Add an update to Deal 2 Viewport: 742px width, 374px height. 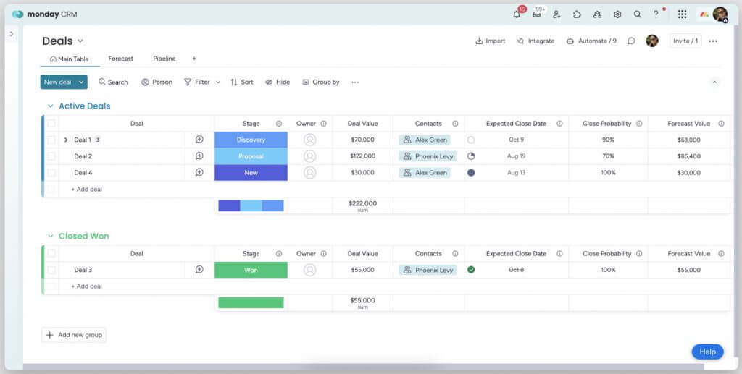tap(199, 156)
